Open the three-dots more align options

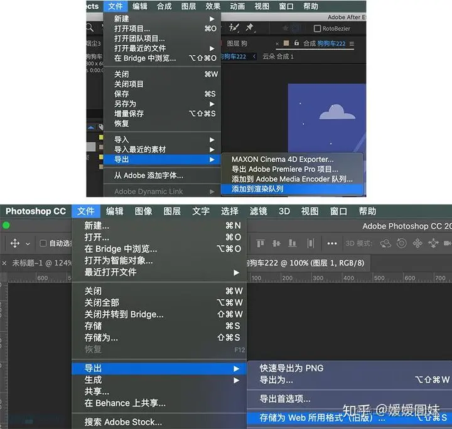(x=332, y=243)
